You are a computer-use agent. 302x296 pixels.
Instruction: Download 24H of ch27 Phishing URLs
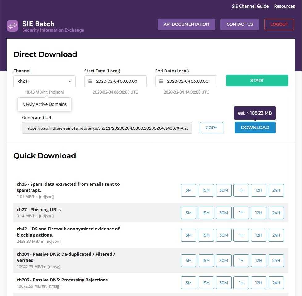[276, 213]
